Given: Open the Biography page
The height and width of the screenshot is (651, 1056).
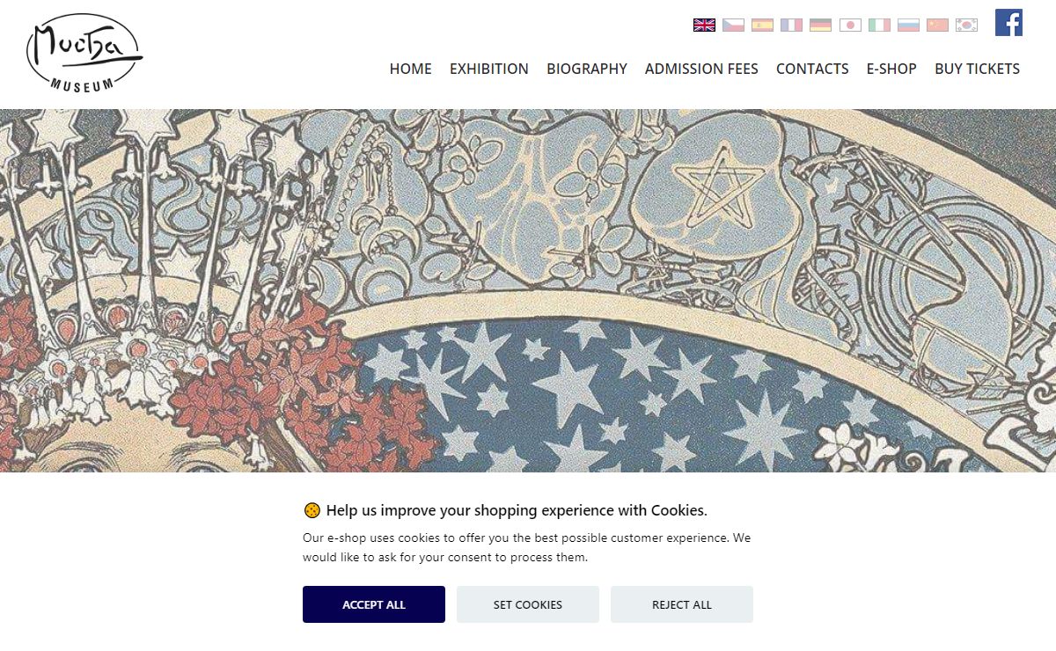Looking at the screenshot, I should click(586, 69).
